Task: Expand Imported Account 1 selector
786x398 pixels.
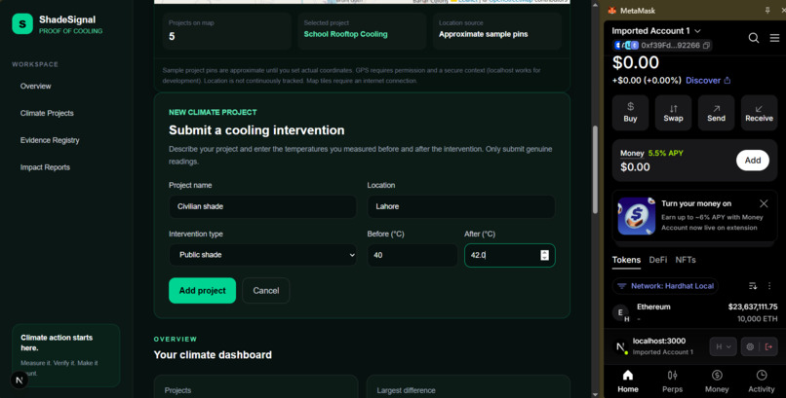Action: (655, 31)
